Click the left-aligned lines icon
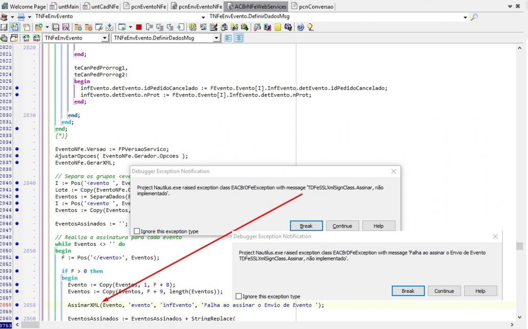 228,38
